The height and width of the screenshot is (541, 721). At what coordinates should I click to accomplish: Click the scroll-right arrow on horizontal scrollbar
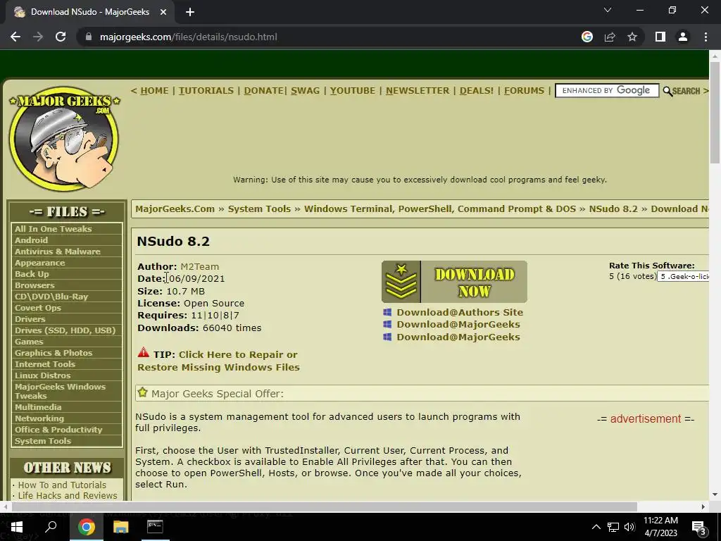click(703, 506)
